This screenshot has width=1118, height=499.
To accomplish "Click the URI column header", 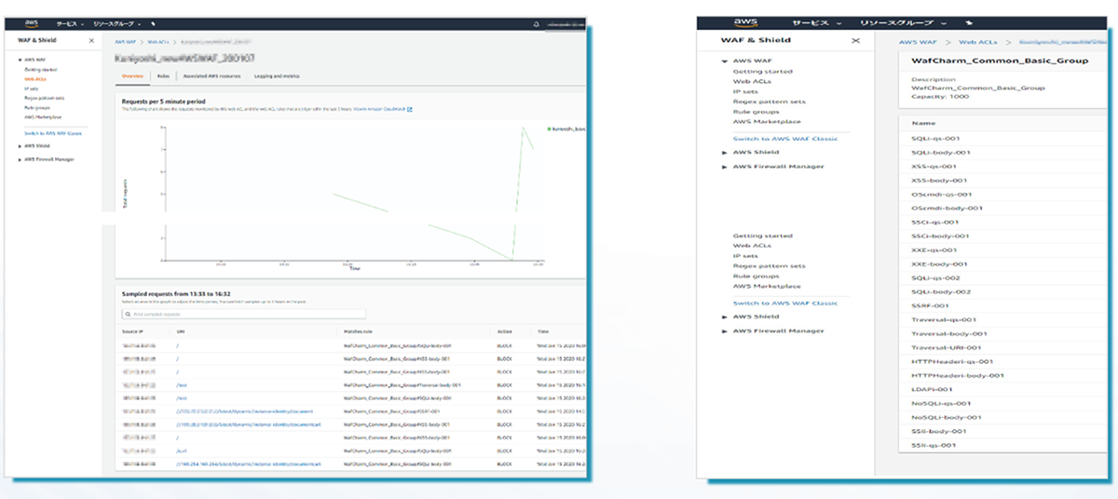I will (181, 331).
